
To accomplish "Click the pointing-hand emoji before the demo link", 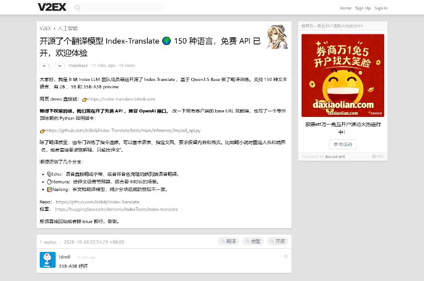I will pyautogui.click(x=85, y=99).
